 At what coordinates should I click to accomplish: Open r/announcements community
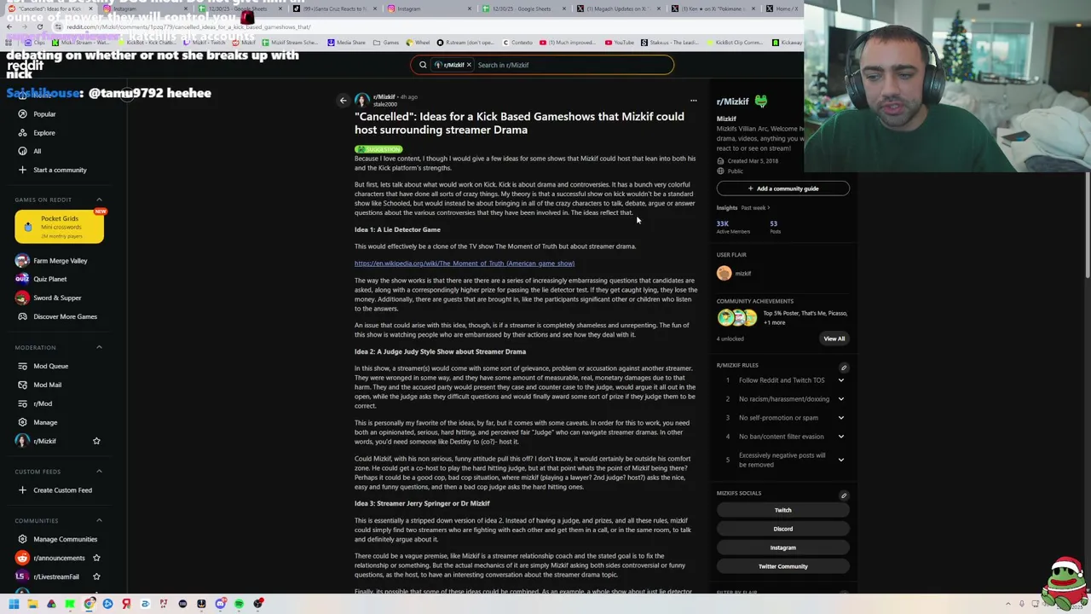[59, 558]
